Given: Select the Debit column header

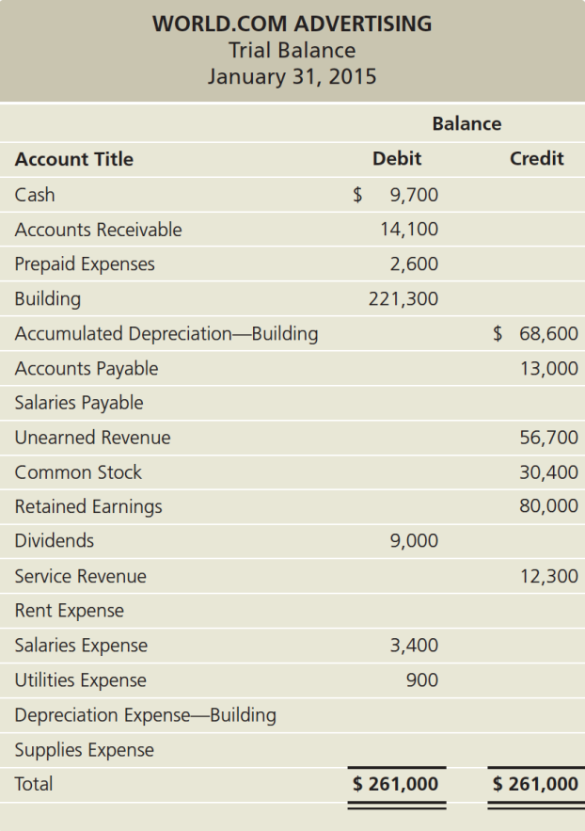Looking at the screenshot, I should [397, 158].
